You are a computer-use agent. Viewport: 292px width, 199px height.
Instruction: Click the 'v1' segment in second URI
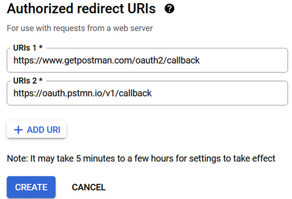pyautogui.click(x=111, y=94)
